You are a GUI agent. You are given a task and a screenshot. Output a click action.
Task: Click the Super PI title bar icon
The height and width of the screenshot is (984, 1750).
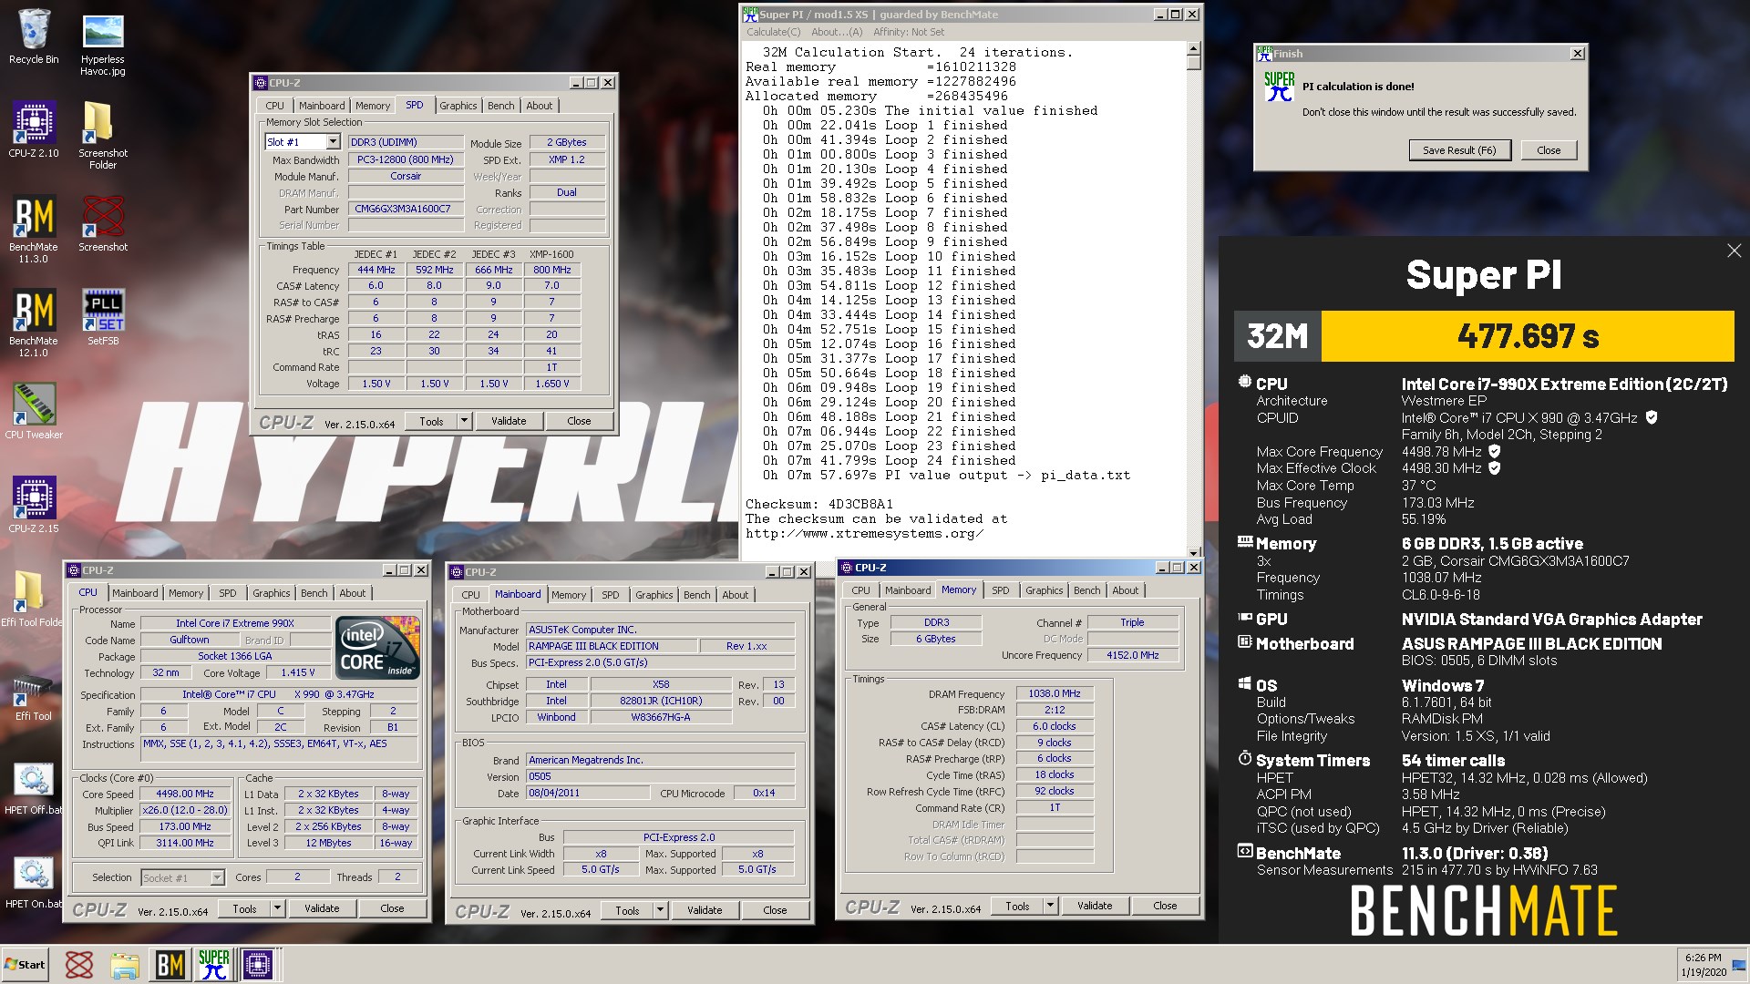[x=750, y=15]
